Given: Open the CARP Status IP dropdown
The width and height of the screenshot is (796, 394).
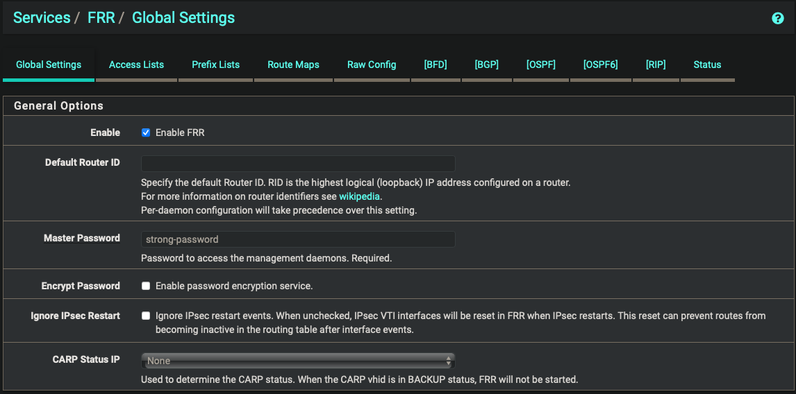Looking at the screenshot, I should point(298,361).
